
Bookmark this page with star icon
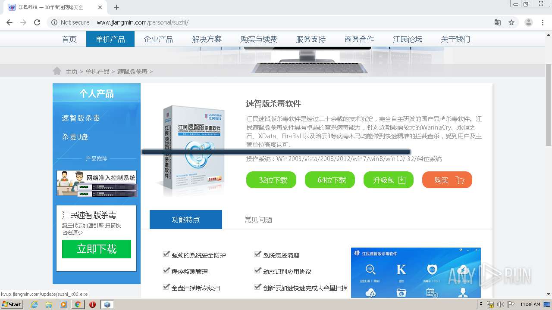pos(511,22)
